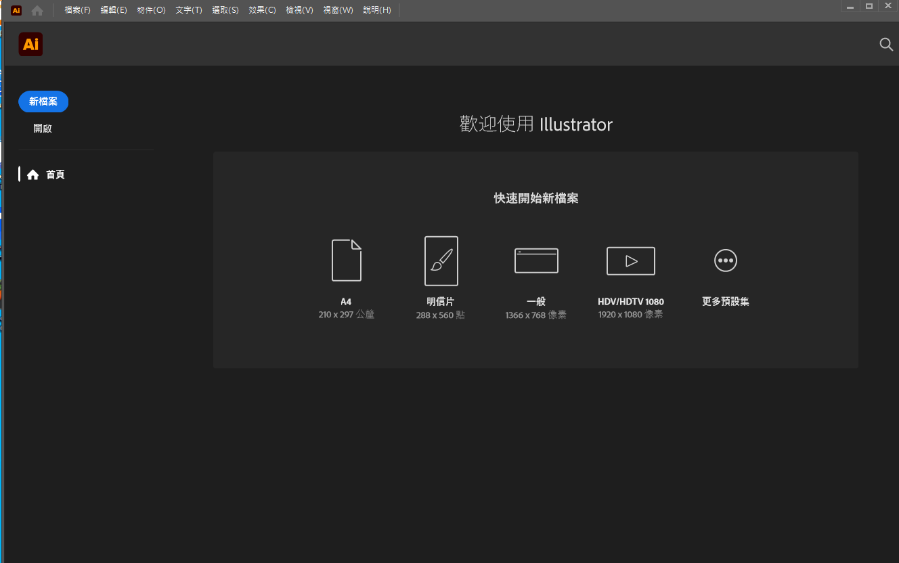
Task: Click the 開啟 button
Action: pyautogui.click(x=43, y=128)
